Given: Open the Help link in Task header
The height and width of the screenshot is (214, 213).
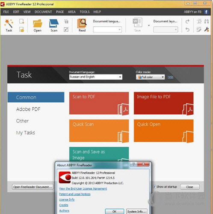Looking at the screenshot, I should (x=171, y=77).
